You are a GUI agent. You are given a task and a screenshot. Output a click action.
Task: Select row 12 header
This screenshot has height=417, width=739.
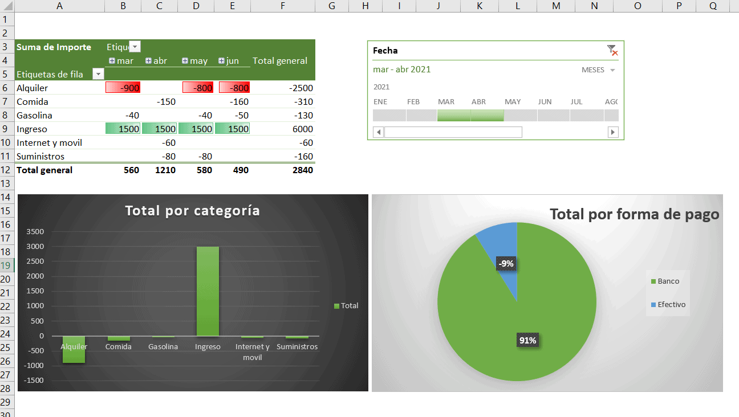click(x=6, y=170)
